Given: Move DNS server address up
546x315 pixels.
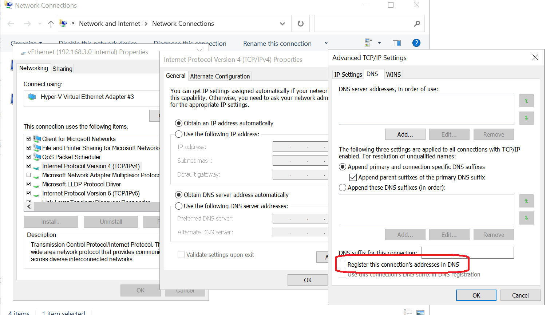Looking at the screenshot, I should (x=526, y=101).
